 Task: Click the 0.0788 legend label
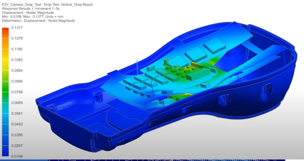point(17,92)
